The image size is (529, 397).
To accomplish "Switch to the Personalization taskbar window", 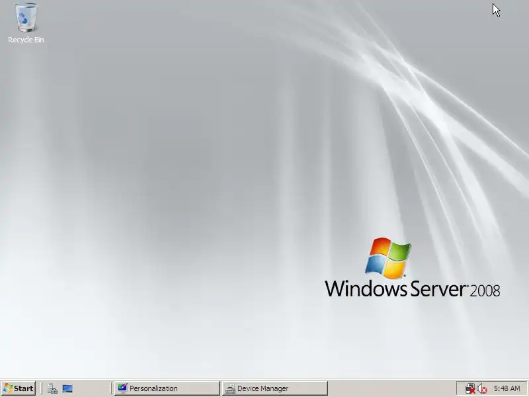I will click(x=167, y=388).
